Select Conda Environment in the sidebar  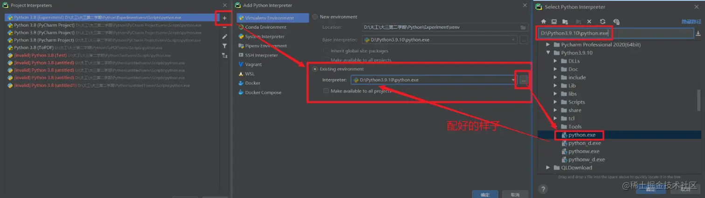[x=273, y=27]
